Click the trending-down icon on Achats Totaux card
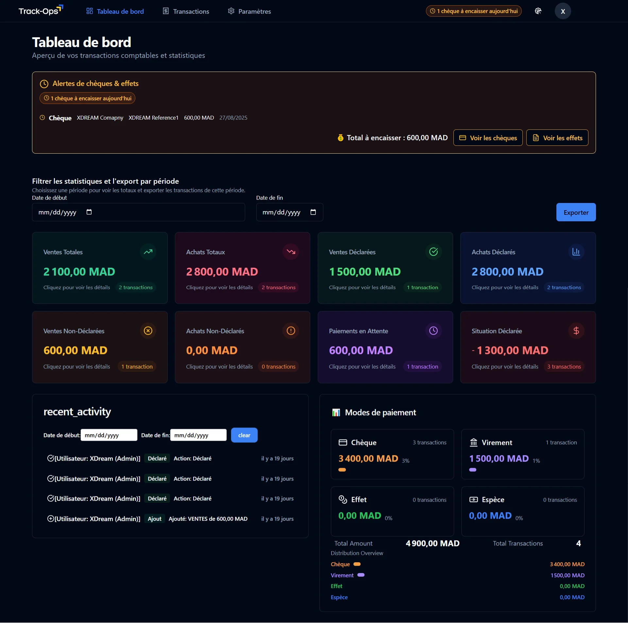628x623 pixels. (291, 252)
